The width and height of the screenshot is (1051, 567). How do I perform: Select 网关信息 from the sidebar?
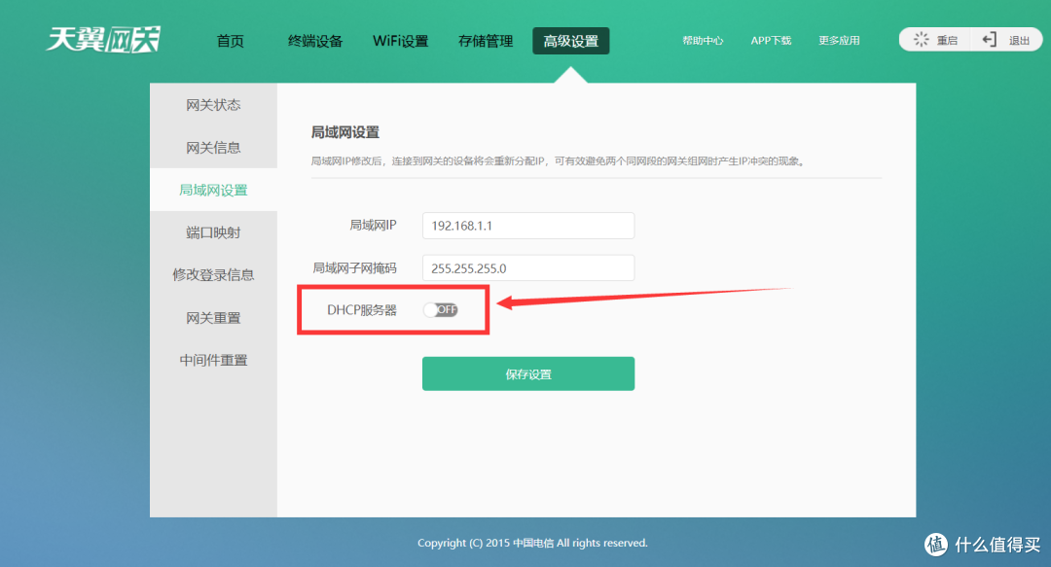213,147
